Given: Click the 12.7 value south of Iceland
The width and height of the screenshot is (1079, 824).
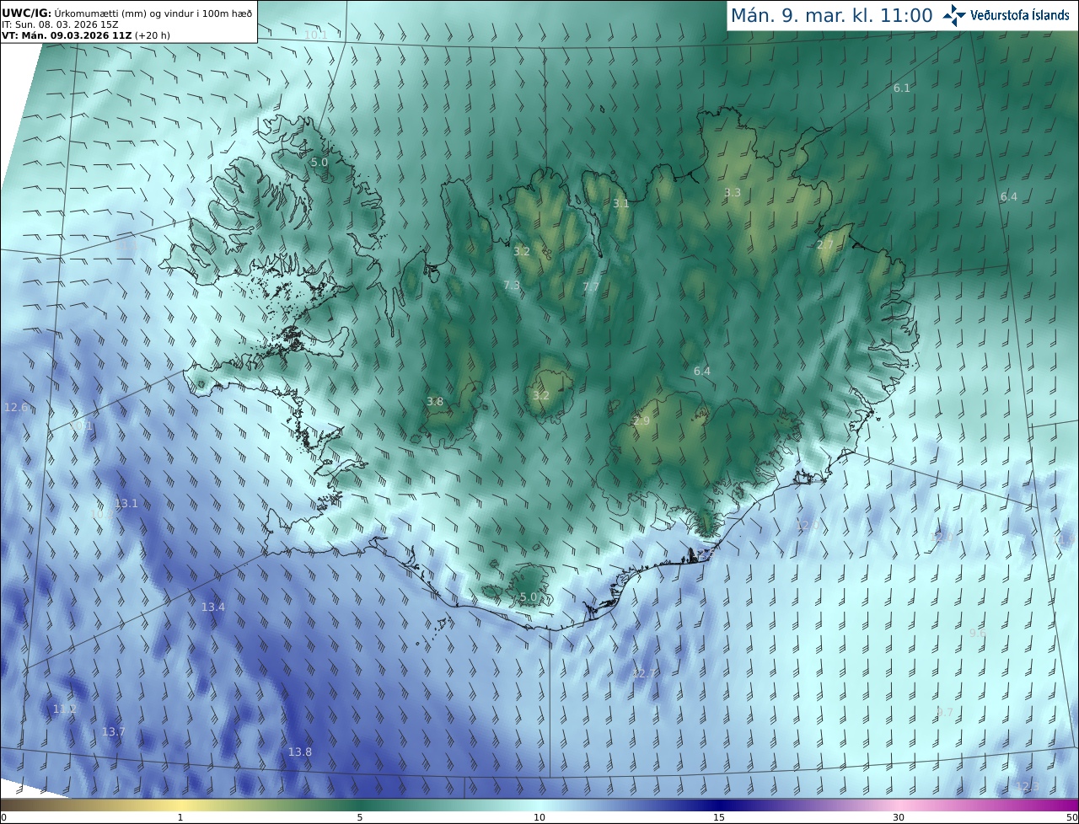Looking at the screenshot, I should click(x=644, y=674).
